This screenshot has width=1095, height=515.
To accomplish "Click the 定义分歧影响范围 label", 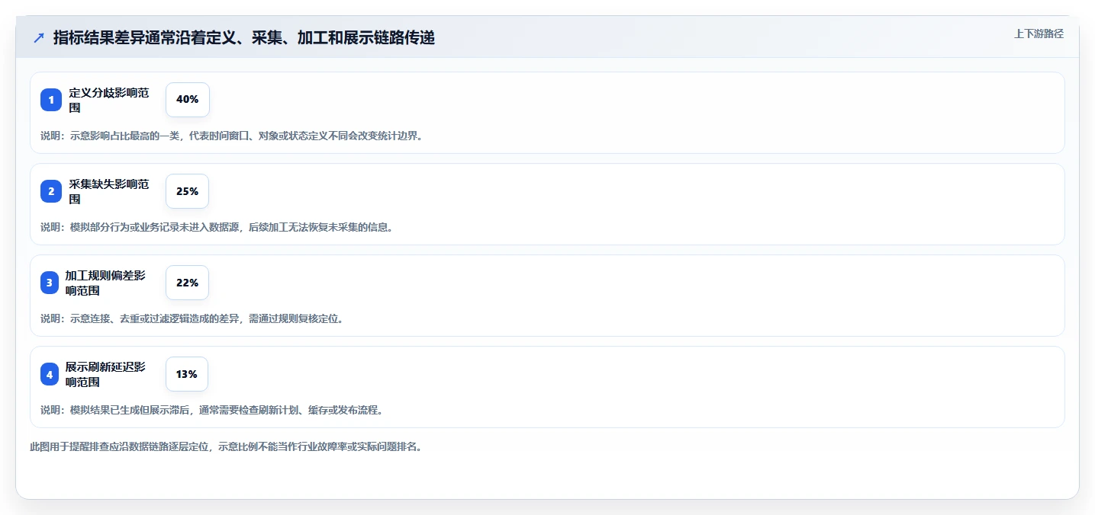I will click(x=109, y=100).
